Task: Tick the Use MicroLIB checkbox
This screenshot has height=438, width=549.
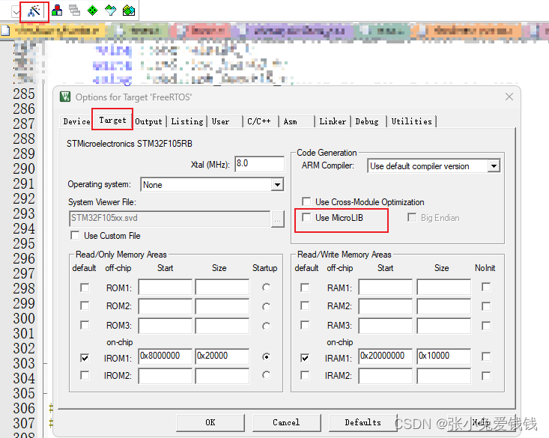Action: click(x=306, y=217)
